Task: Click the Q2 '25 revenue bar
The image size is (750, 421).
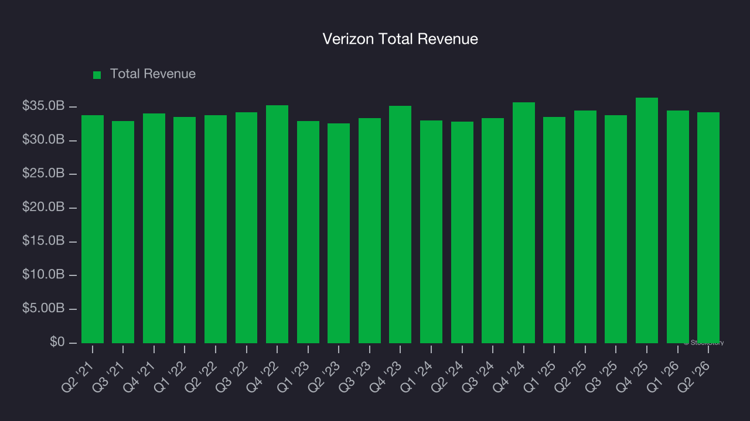Action: point(585,227)
